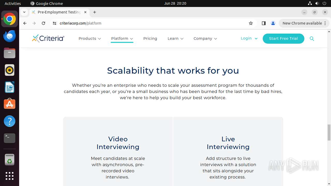This screenshot has height=186, width=331.
Task: Open the power icon in the system tray
Action: (325, 3)
